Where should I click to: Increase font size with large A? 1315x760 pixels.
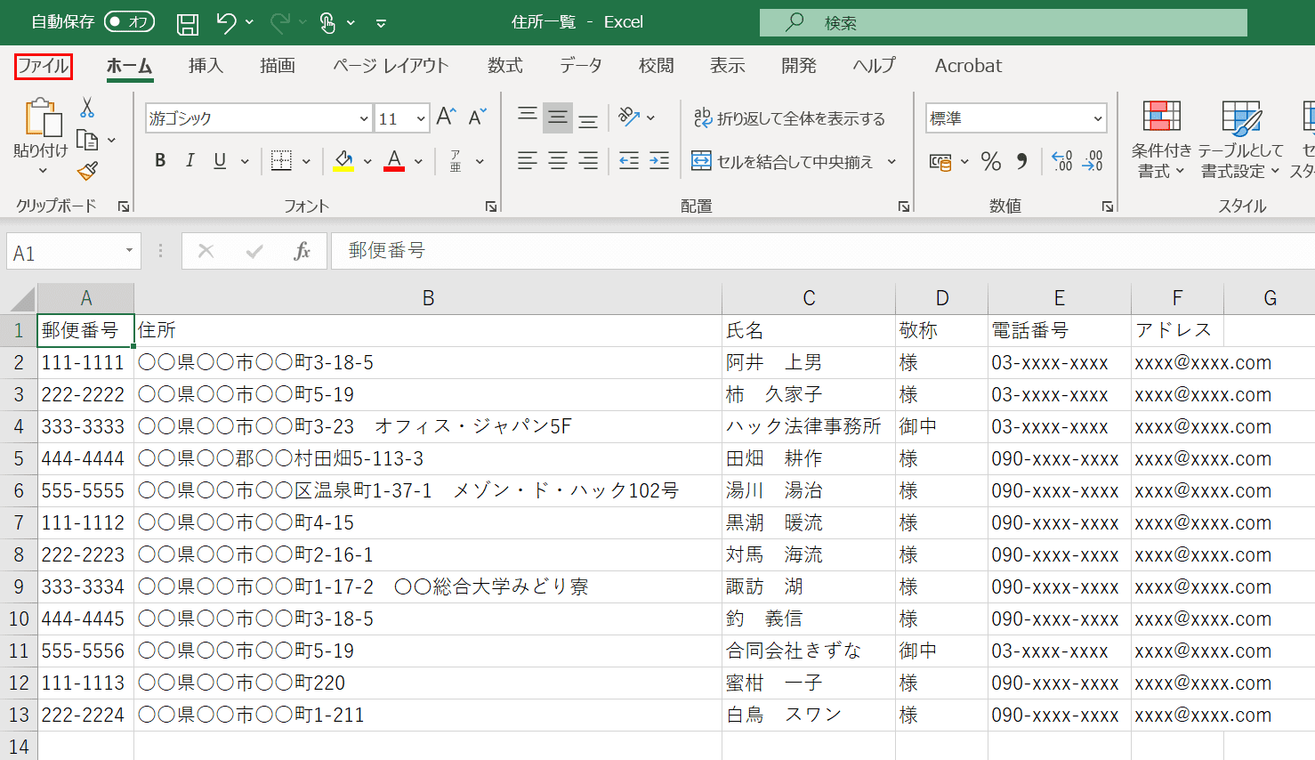[x=446, y=117]
